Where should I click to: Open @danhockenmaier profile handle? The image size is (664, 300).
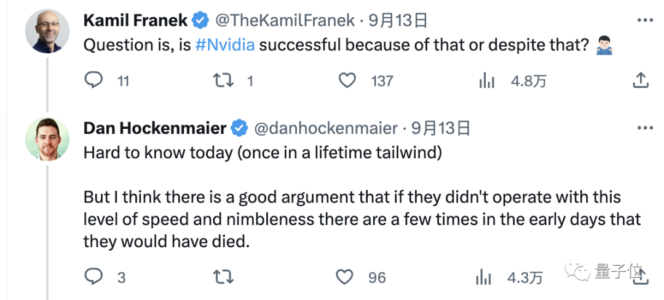[x=325, y=128]
